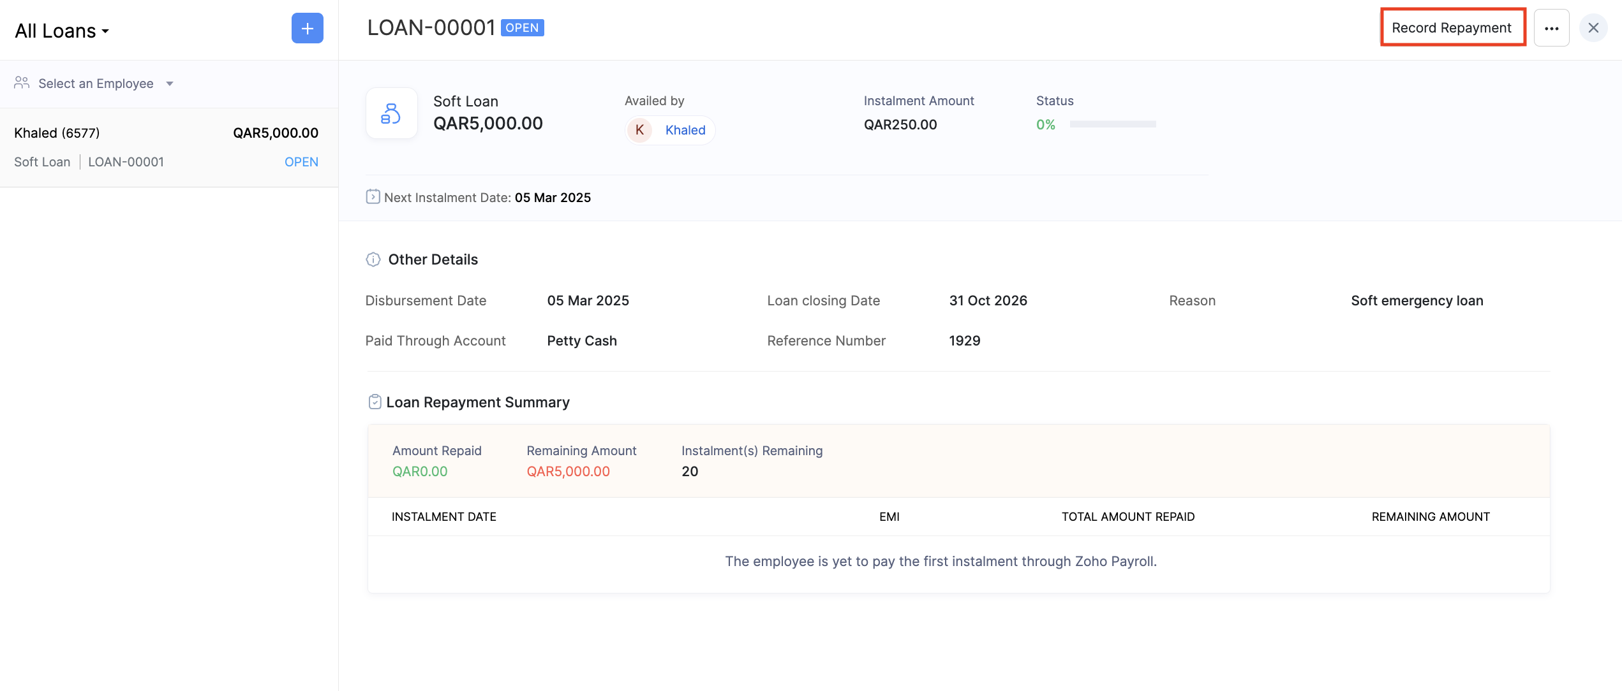Click the REMAINING AMOUNT column header

point(1430,517)
